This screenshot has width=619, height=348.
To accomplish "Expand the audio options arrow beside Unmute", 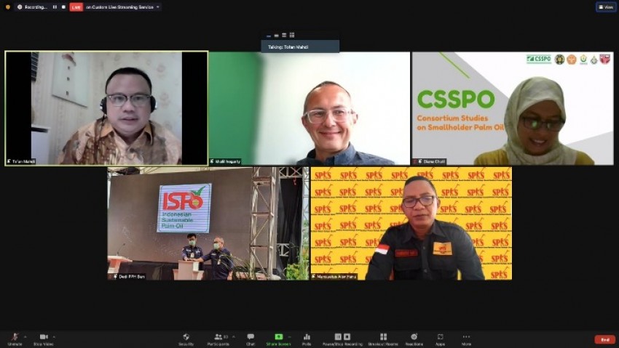I will pos(25,336).
